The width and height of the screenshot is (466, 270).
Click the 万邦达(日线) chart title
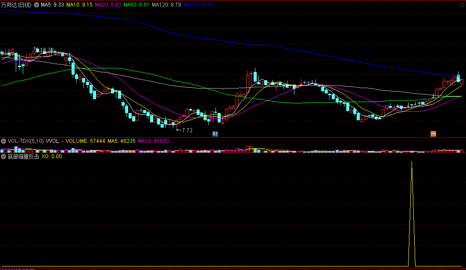pos(16,5)
